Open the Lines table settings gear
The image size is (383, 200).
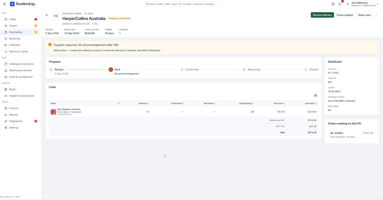(x=315, y=96)
